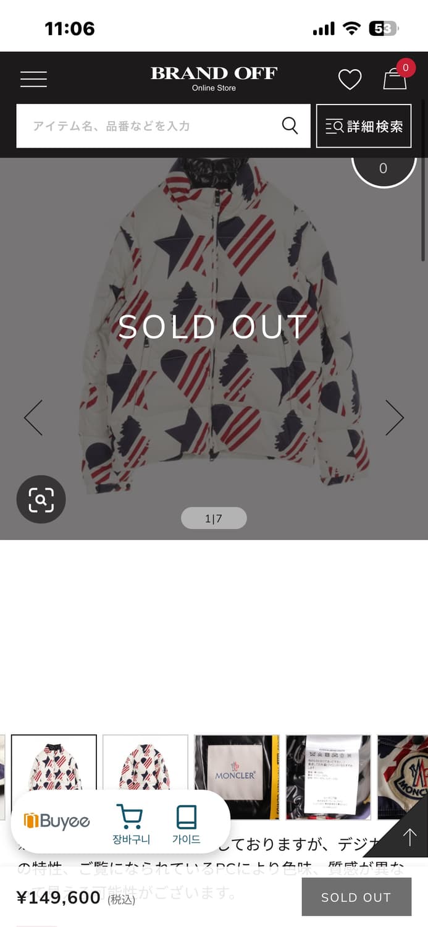
Task: Open the shopping cart with 0 badge
Action: coord(395,78)
